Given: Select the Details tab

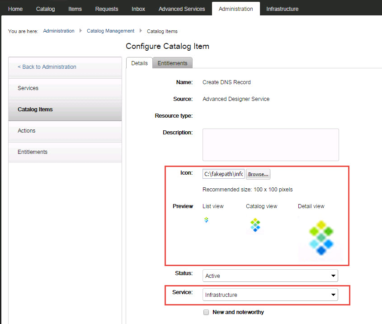Looking at the screenshot, I should 139,63.
